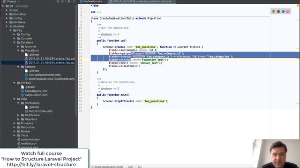This screenshot has width=300, height=168.
Task: Expand the factories folder
Action: coord(18,47)
